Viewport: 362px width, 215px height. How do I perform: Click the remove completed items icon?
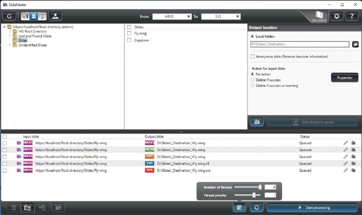point(42,208)
